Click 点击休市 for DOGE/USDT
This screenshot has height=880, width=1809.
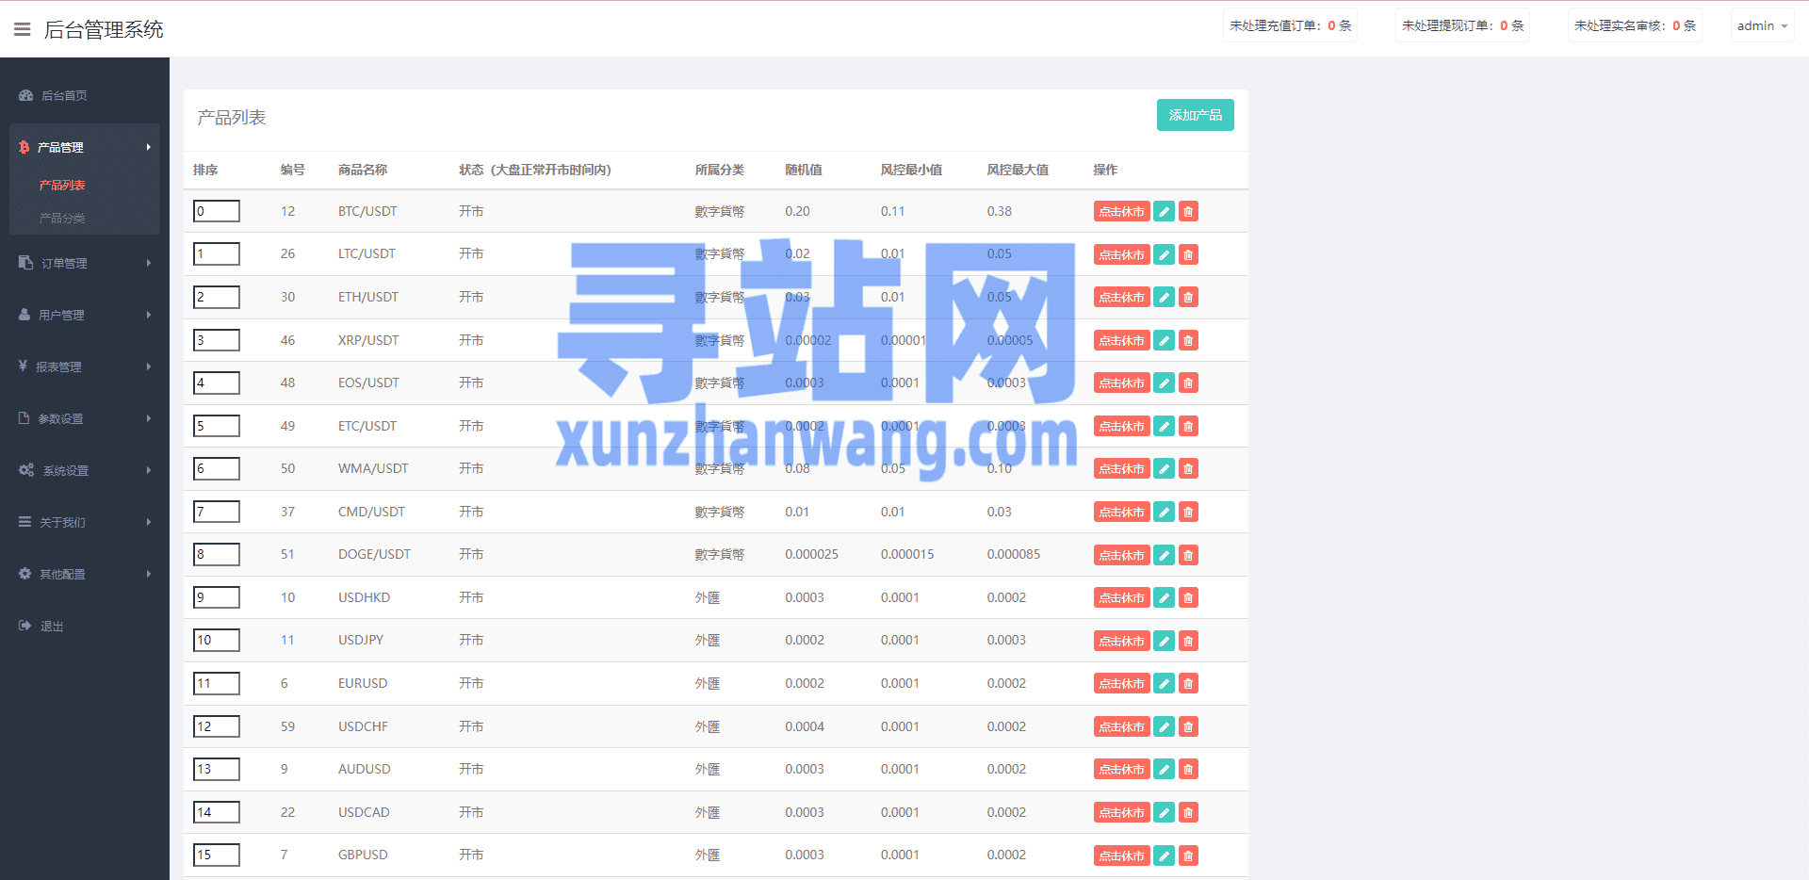click(x=1121, y=555)
